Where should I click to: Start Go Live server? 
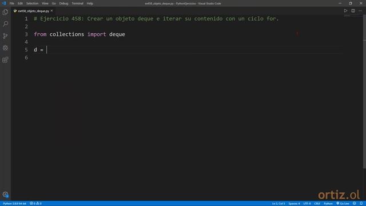click(343, 204)
